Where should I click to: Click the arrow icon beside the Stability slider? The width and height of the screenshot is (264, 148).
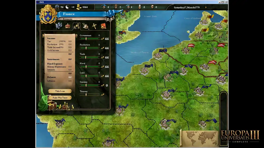click(102, 85)
